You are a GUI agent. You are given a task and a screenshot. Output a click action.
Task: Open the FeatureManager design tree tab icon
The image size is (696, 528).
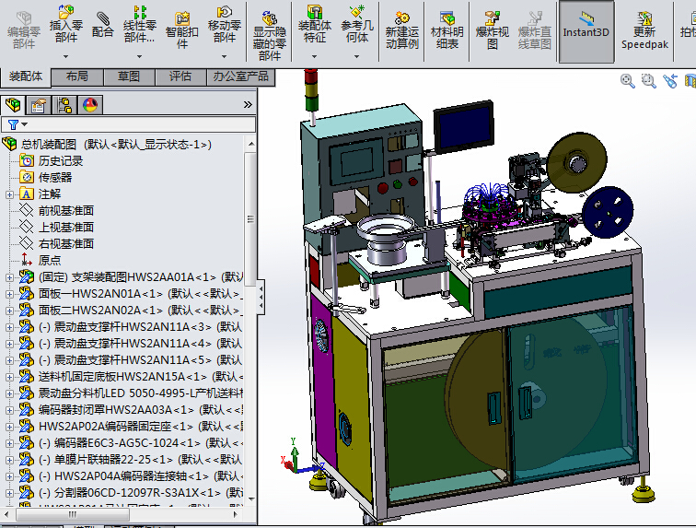click(13, 105)
